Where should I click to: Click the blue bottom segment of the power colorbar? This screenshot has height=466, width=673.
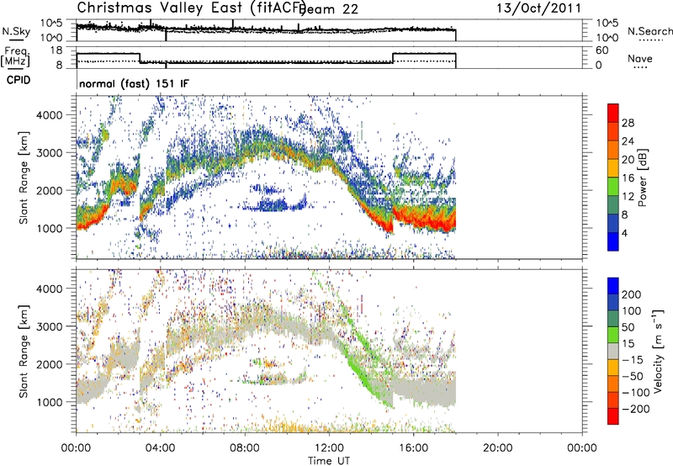click(x=613, y=241)
